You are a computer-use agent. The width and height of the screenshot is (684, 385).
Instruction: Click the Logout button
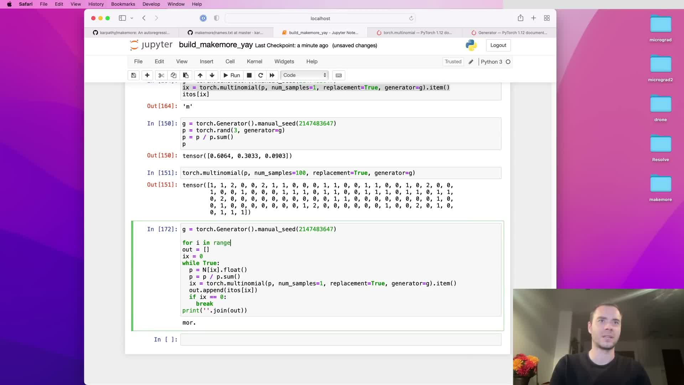click(x=498, y=45)
